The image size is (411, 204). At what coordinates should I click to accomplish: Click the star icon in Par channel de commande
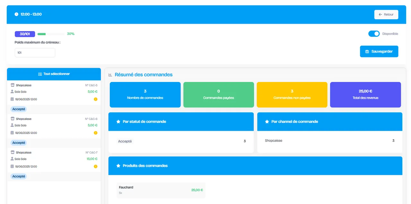[267, 122]
